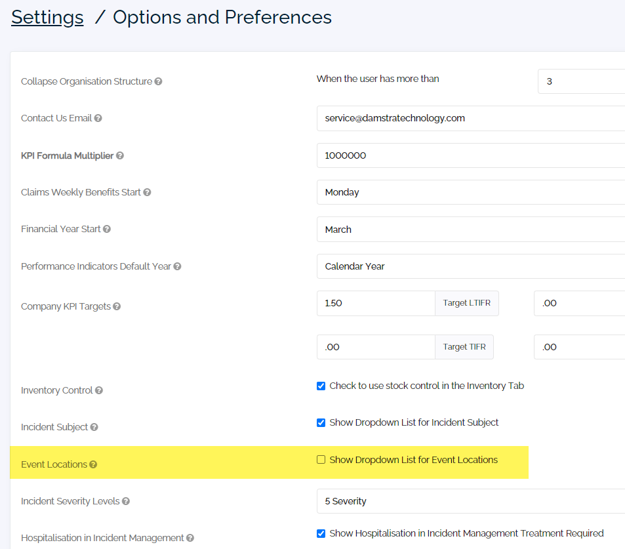Image resolution: width=625 pixels, height=549 pixels.
Task: Click the user count field showing 3
Action: point(582,81)
